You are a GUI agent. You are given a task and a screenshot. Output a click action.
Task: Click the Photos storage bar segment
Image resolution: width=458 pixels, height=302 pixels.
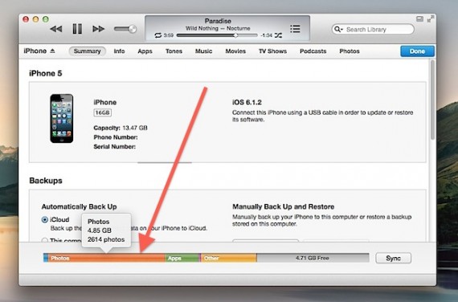point(107,258)
